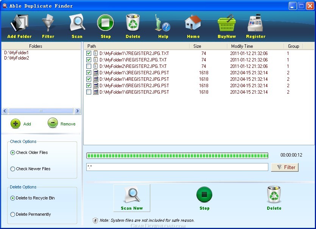The width and height of the screenshot is (316, 229).
Task: Click the file icon of 5REGISTER2.JPG.PST
Action: click(x=96, y=86)
